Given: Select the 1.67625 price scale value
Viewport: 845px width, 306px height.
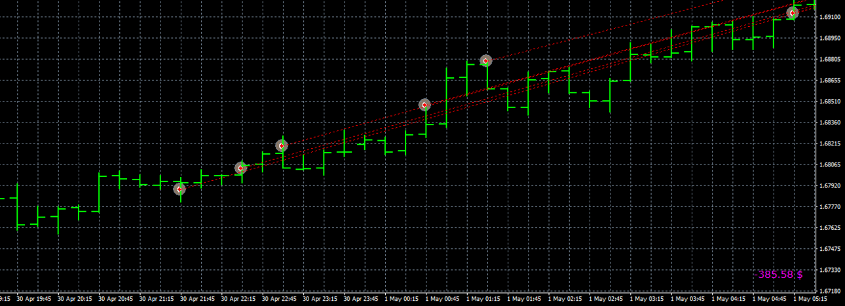Looking at the screenshot, I should click(x=830, y=227).
